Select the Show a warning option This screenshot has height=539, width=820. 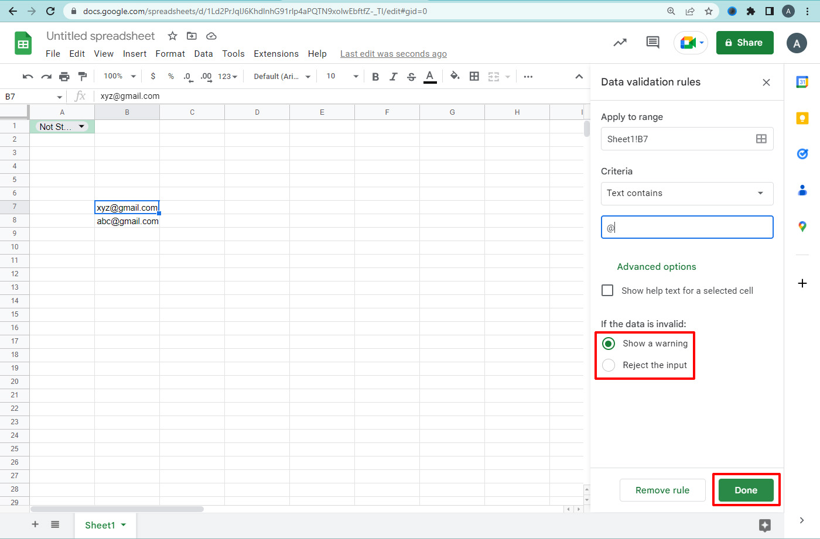tap(609, 344)
